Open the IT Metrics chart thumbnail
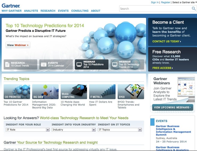The width and height of the screenshot is (197, 151). pos(102,92)
